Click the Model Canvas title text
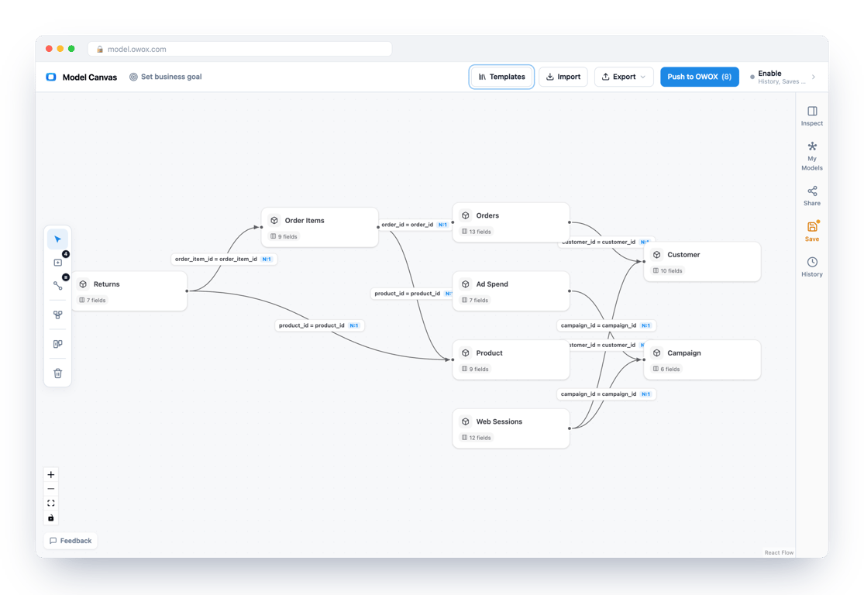The height and width of the screenshot is (595, 864). tap(90, 77)
